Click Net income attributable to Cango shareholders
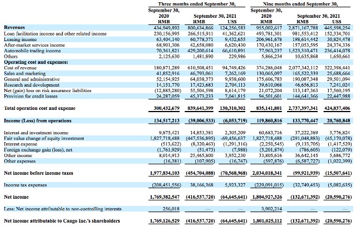The height and width of the screenshot is (227, 356). coord(62,221)
